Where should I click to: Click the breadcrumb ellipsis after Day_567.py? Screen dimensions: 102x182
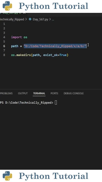coord(53,19)
